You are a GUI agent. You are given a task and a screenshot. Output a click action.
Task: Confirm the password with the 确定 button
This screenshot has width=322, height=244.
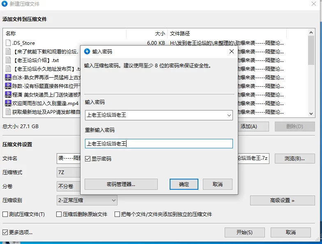coord(184,184)
